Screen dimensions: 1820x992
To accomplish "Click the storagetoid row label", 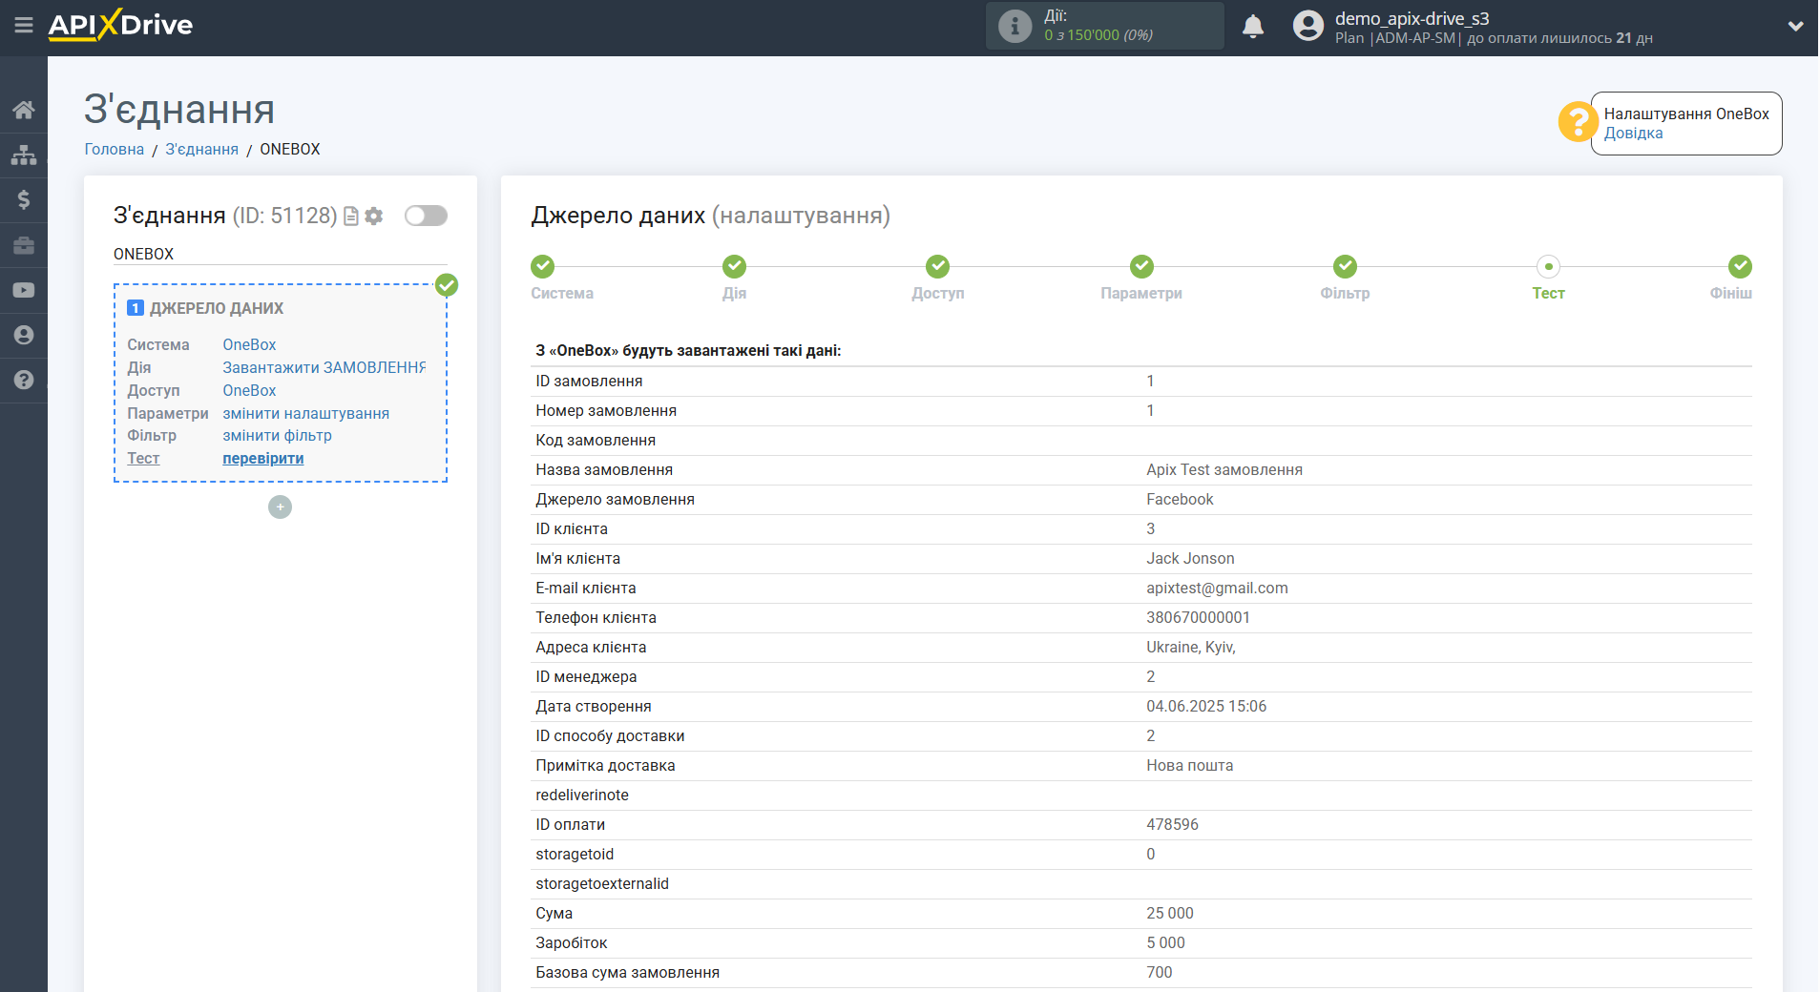I will point(575,854).
